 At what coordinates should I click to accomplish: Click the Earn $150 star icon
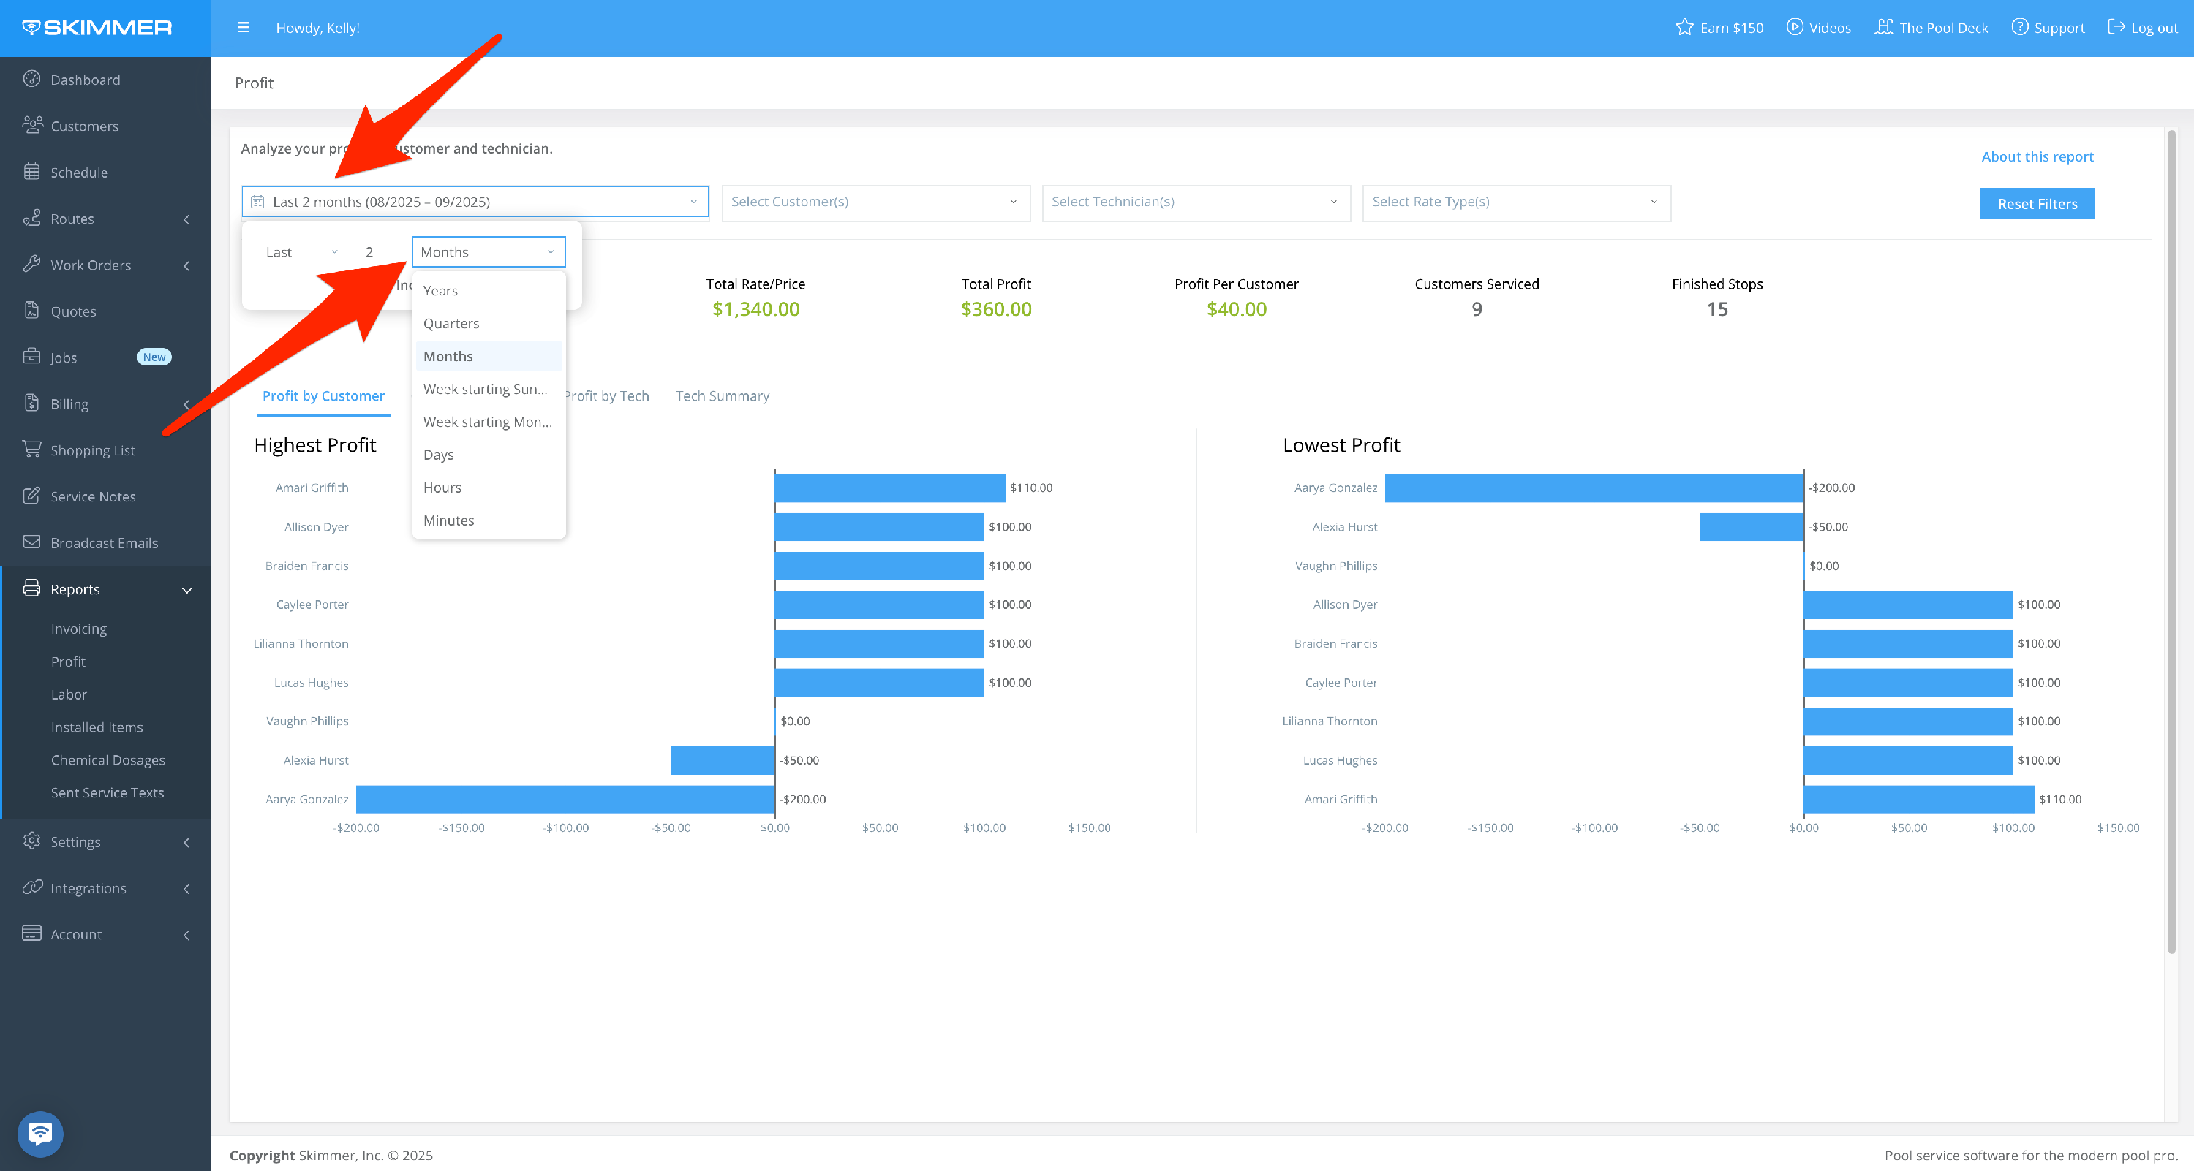pos(1684,27)
